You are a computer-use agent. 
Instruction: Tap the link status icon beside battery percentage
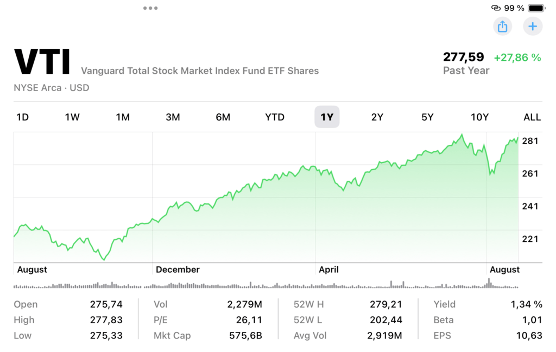[495, 8]
